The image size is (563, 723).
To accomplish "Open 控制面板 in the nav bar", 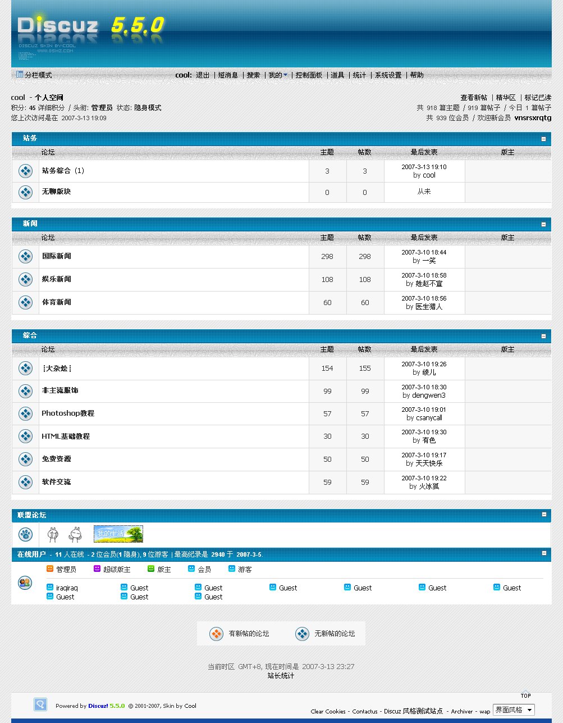I will tap(309, 75).
